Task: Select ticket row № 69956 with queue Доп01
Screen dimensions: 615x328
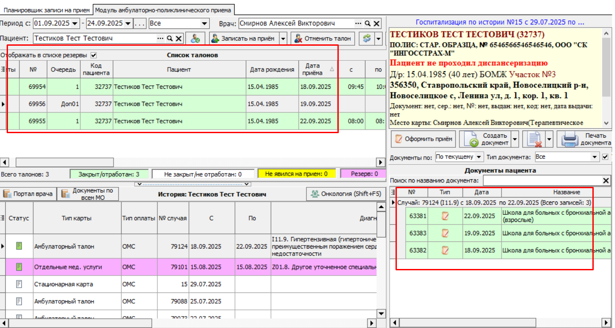Action: click(192, 104)
